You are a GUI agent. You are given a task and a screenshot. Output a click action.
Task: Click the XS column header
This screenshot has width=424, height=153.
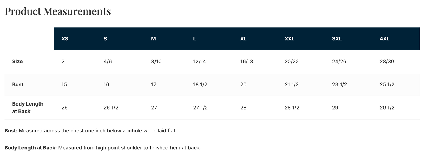[x=65, y=39]
